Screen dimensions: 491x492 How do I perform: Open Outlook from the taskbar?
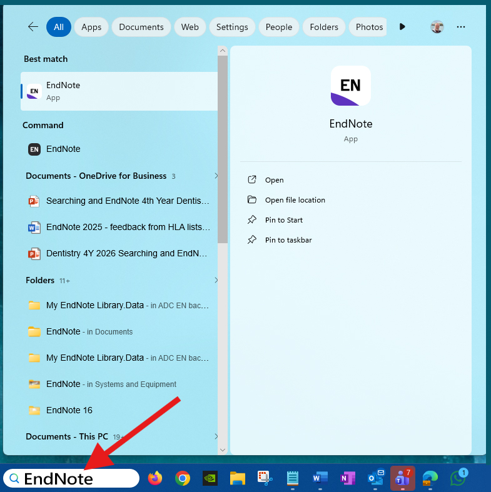point(375,478)
